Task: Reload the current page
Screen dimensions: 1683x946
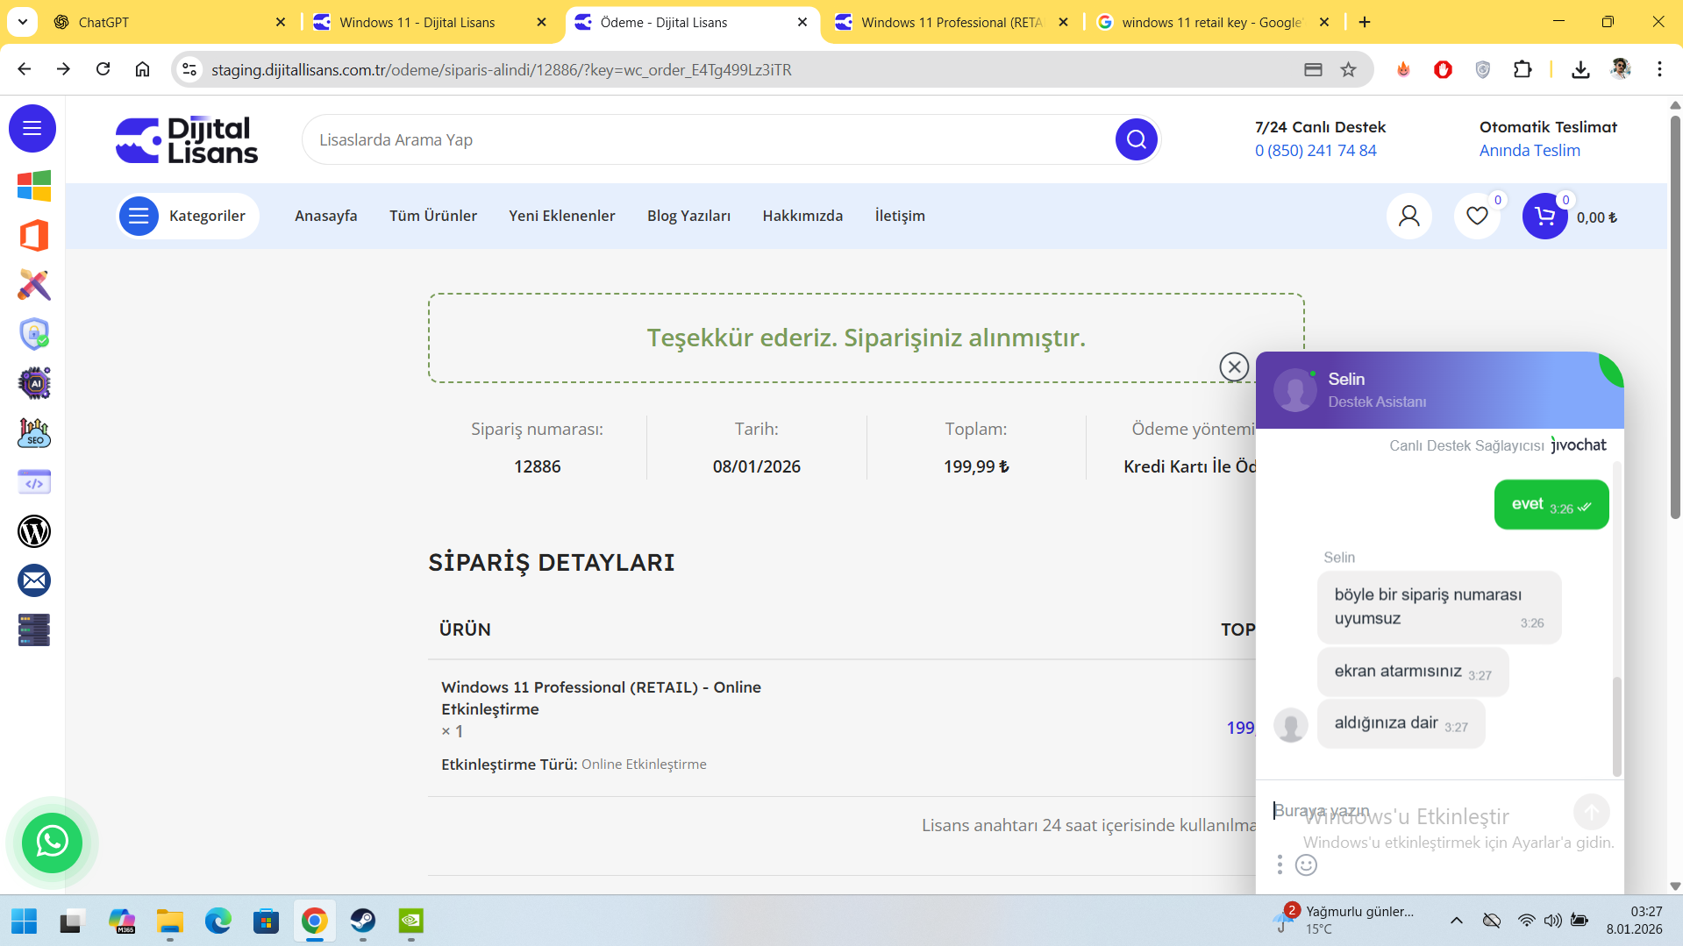Action: tap(103, 69)
